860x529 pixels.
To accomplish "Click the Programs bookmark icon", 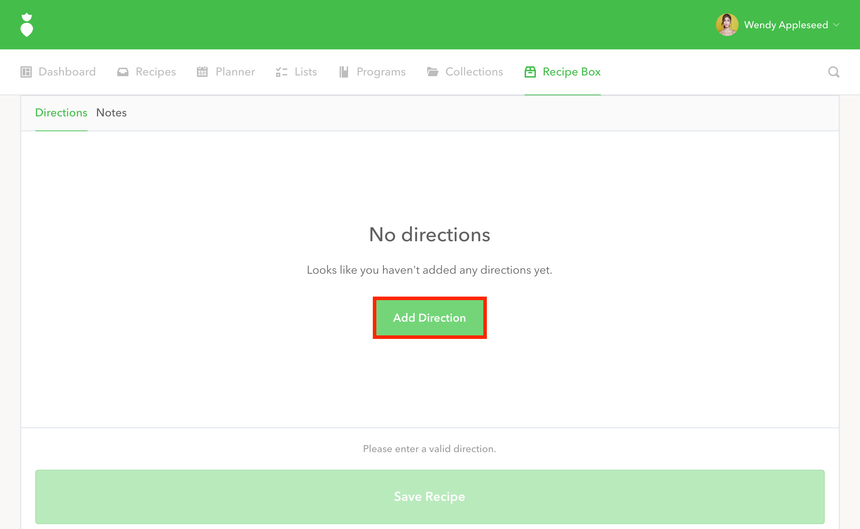I will coord(344,72).
